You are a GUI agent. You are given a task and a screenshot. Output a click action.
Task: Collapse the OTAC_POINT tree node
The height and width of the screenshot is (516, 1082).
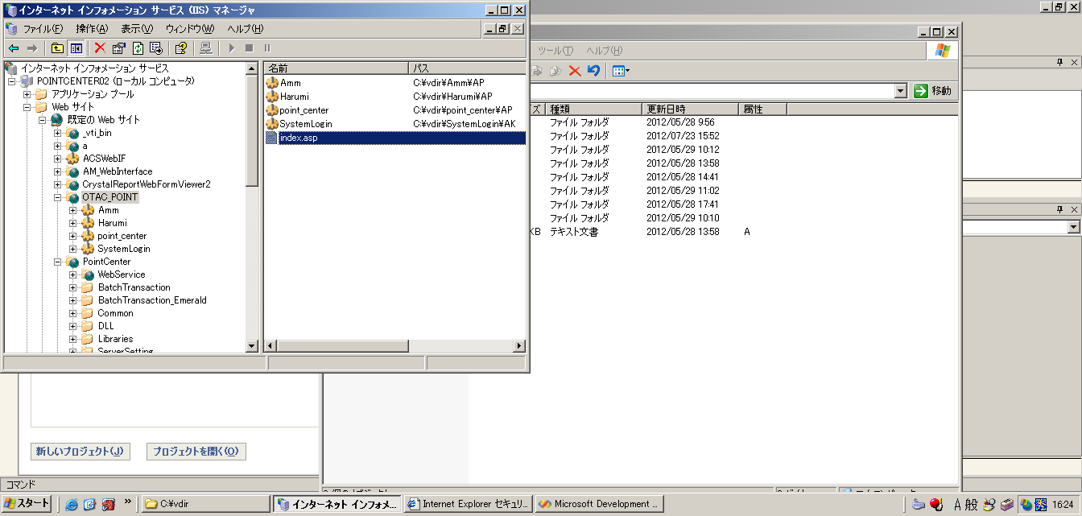[58, 197]
